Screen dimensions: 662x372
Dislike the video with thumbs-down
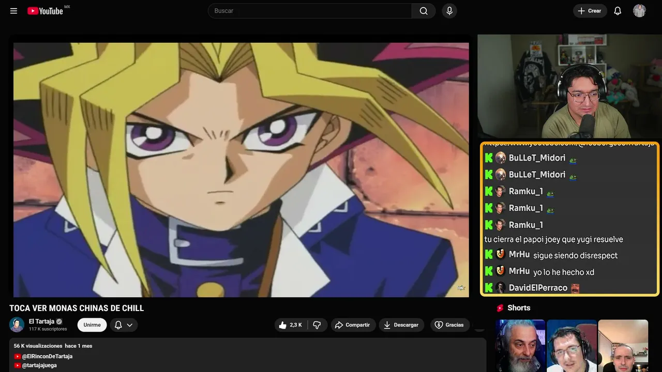(x=317, y=325)
